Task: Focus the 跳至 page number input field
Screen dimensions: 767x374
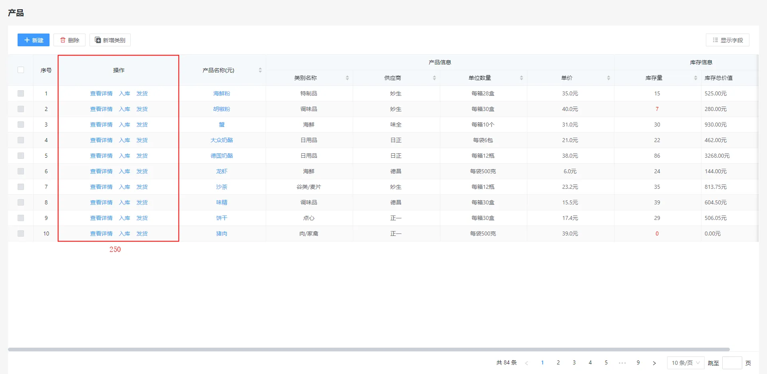Action: (732, 363)
